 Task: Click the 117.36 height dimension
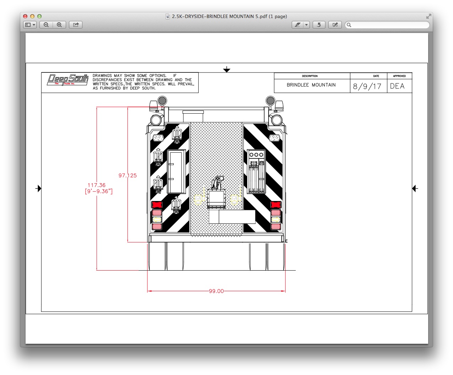click(x=97, y=185)
